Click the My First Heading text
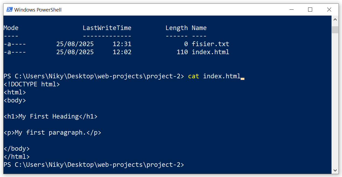Screen dimensions: 342x177 (x=51, y=116)
